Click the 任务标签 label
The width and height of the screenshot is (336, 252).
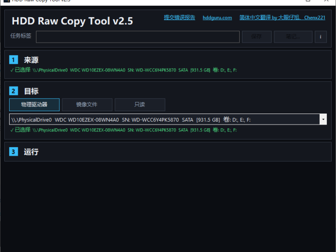tap(21, 36)
